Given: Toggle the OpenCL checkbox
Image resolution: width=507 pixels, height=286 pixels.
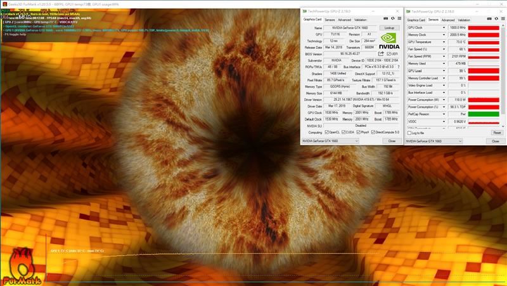Looking at the screenshot, I should click(x=326, y=132).
